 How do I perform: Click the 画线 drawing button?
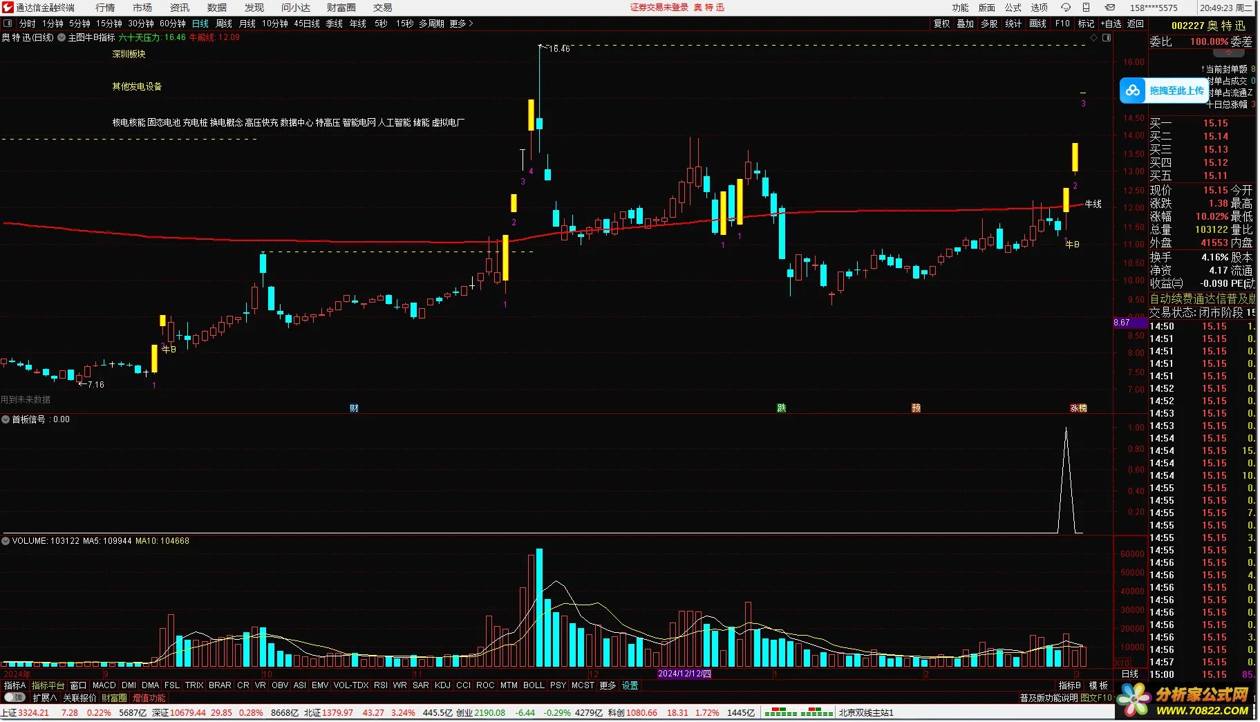(x=1038, y=23)
